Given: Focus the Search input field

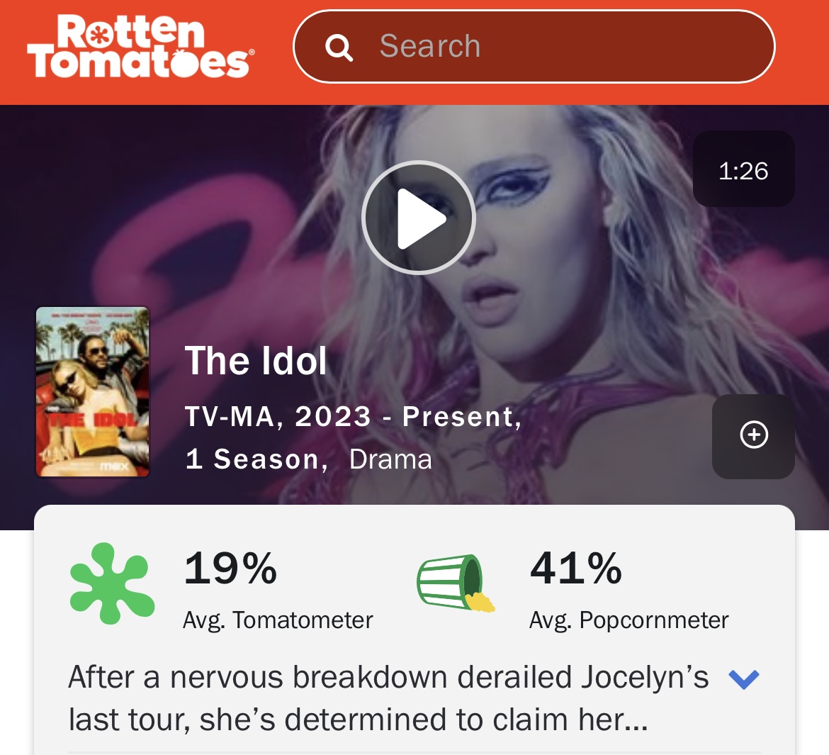Looking at the screenshot, I should [x=534, y=47].
